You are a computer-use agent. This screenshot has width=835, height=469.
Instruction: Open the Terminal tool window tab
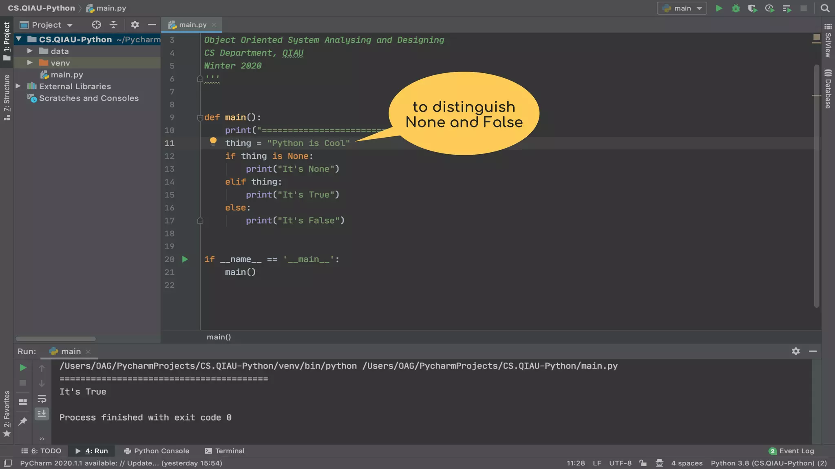point(225,451)
